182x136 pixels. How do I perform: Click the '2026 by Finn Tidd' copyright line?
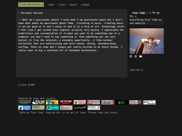68,112
